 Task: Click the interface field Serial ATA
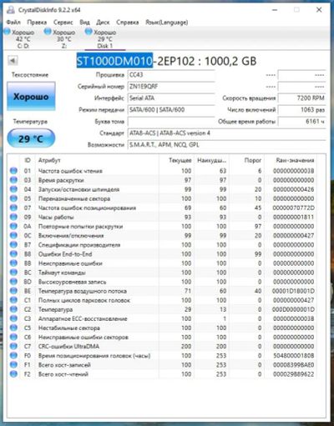pyautogui.click(x=171, y=98)
